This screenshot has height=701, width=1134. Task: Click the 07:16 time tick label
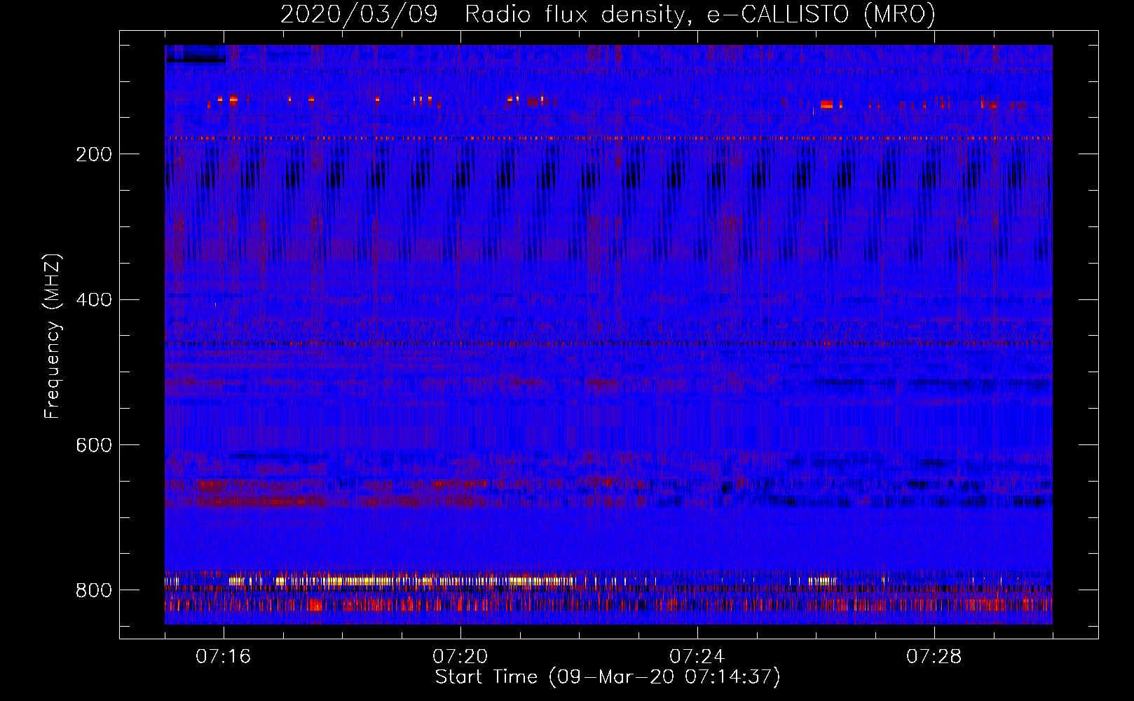[224, 657]
